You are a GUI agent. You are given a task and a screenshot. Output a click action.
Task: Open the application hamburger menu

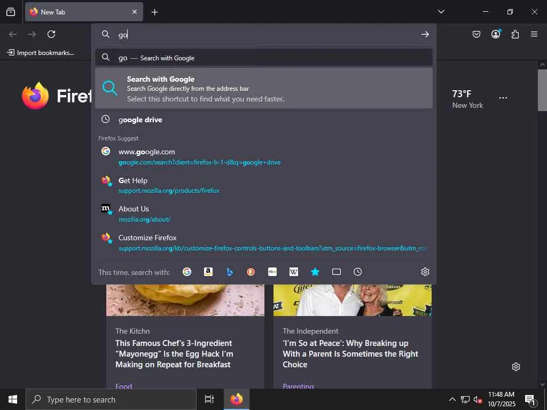pos(534,34)
